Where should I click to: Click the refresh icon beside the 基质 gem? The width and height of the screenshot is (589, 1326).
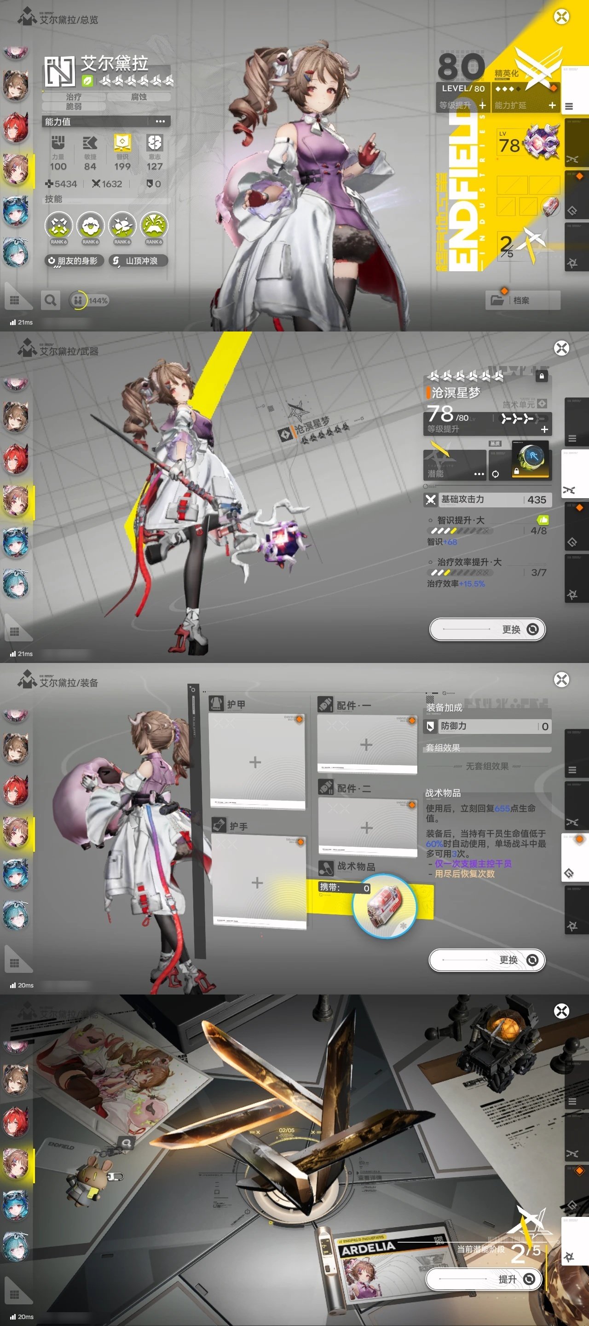coord(496,474)
